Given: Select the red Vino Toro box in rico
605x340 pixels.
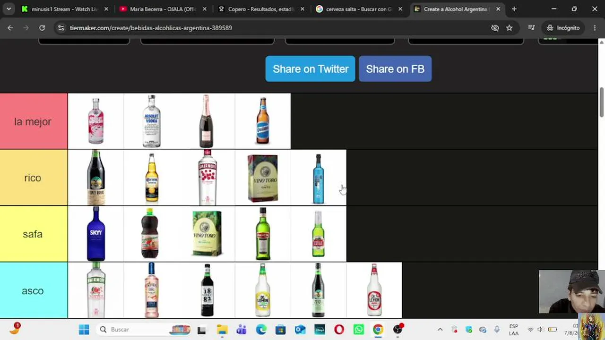Looking at the screenshot, I should tap(263, 178).
